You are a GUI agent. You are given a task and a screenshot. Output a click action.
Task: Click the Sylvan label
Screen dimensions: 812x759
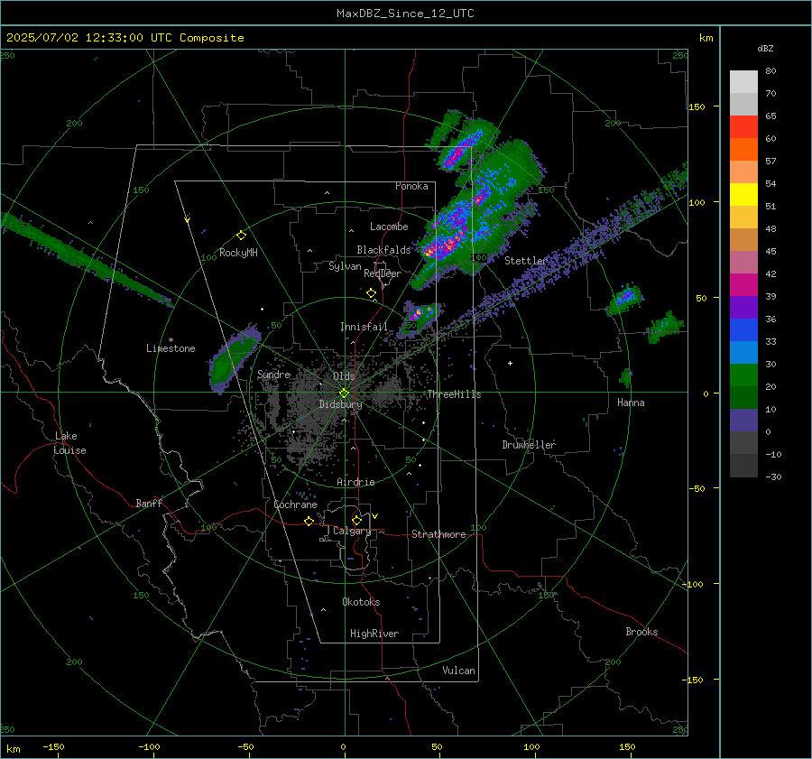[345, 266]
